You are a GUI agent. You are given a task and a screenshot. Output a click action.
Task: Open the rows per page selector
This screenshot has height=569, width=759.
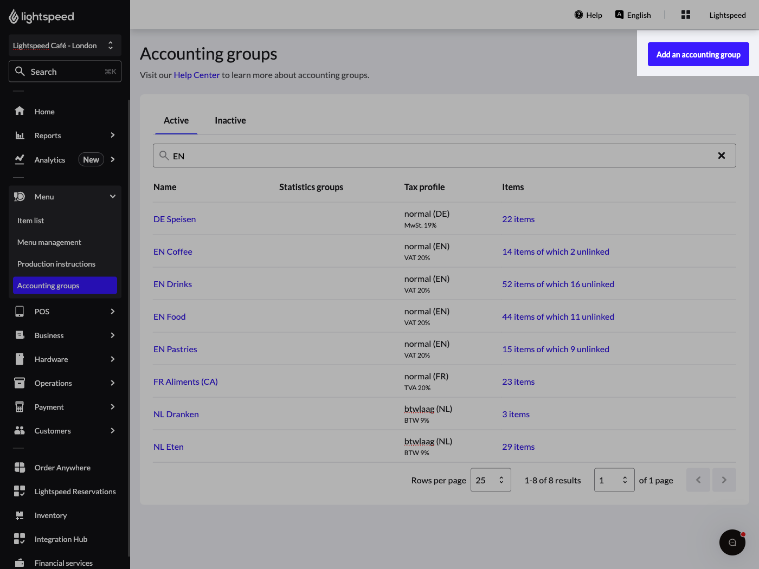pyautogui.click(x=491, y=480)
